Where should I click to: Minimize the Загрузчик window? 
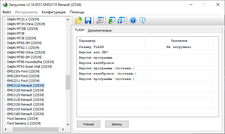(191, 5)
